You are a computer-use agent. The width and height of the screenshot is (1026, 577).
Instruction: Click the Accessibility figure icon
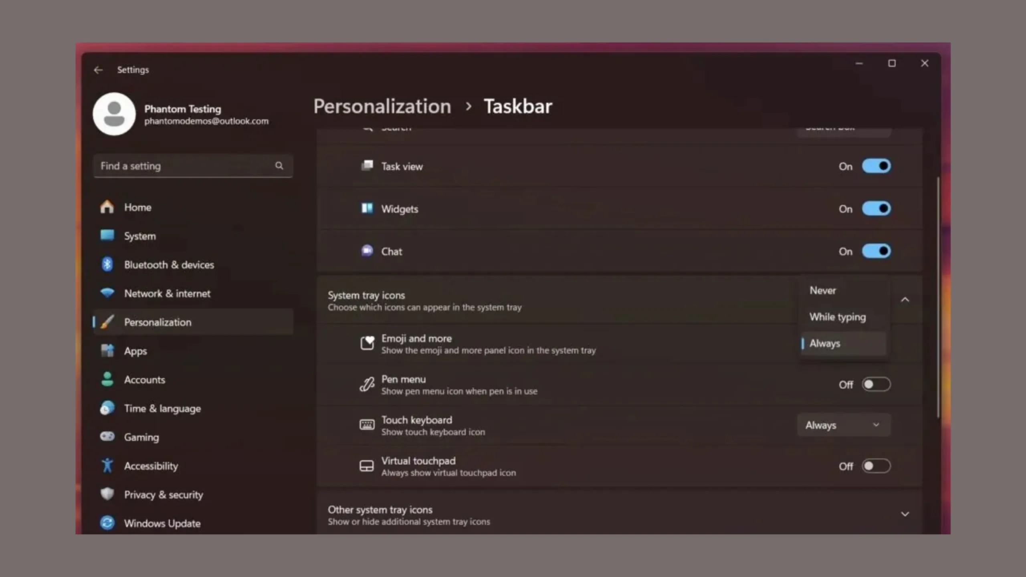[107, 465]
